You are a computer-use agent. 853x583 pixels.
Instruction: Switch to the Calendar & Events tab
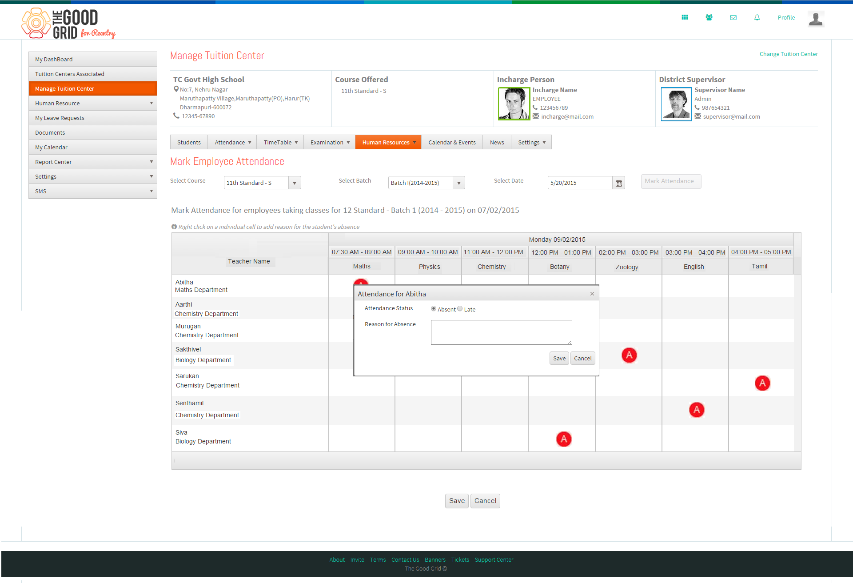click(x=452, y=142)
